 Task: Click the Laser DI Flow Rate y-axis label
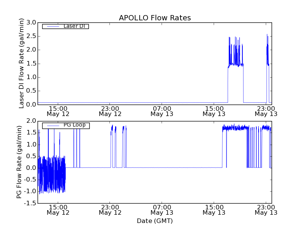[22, 63]
